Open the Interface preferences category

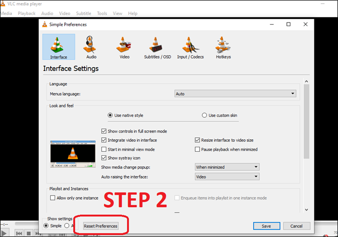59,47
